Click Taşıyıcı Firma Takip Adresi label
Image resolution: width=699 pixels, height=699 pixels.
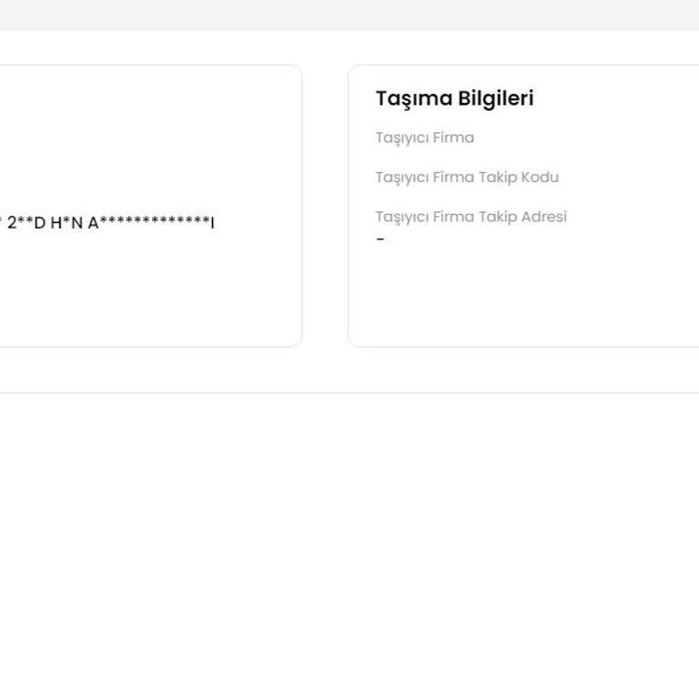pos(471,218)
